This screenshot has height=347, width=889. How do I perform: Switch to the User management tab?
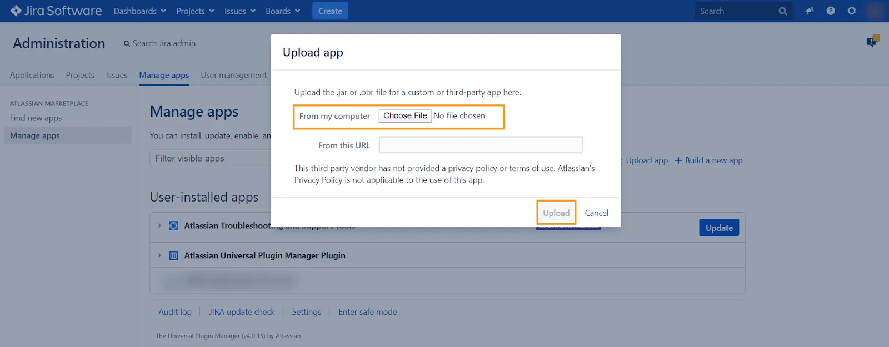click(x=234, y=75)
